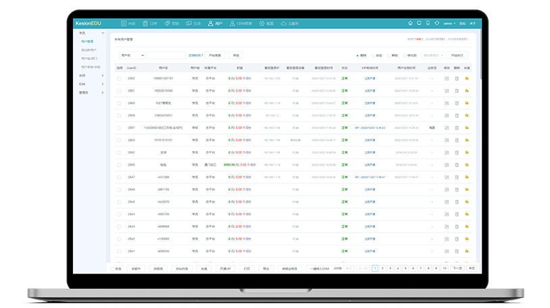Screen dimensions: 550x308
Task: Go to page 2 in pagination
Action: pos(382,268)
